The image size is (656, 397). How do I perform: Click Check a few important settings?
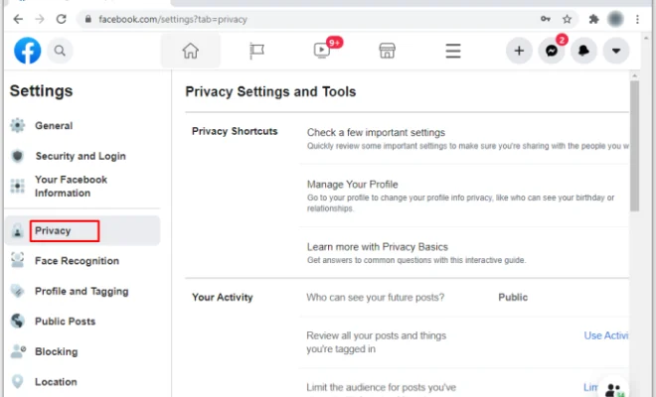click(x=376, y=132)
